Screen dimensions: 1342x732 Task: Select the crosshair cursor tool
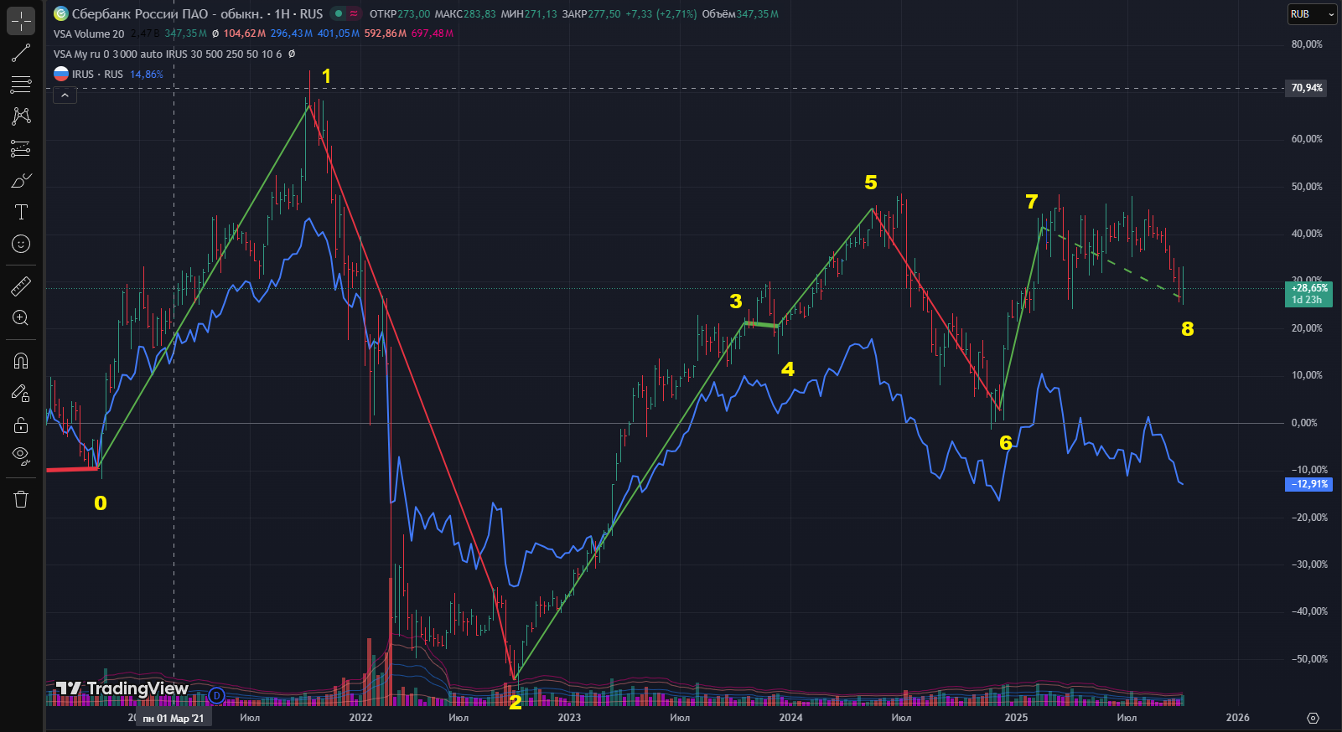point(21,20)
